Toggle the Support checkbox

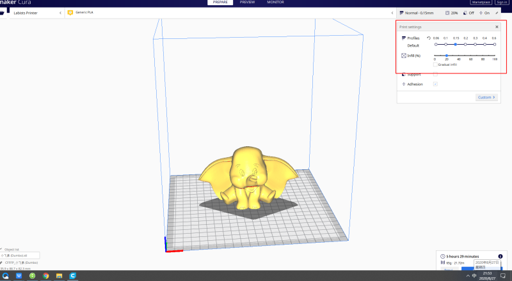pos(435,74)
